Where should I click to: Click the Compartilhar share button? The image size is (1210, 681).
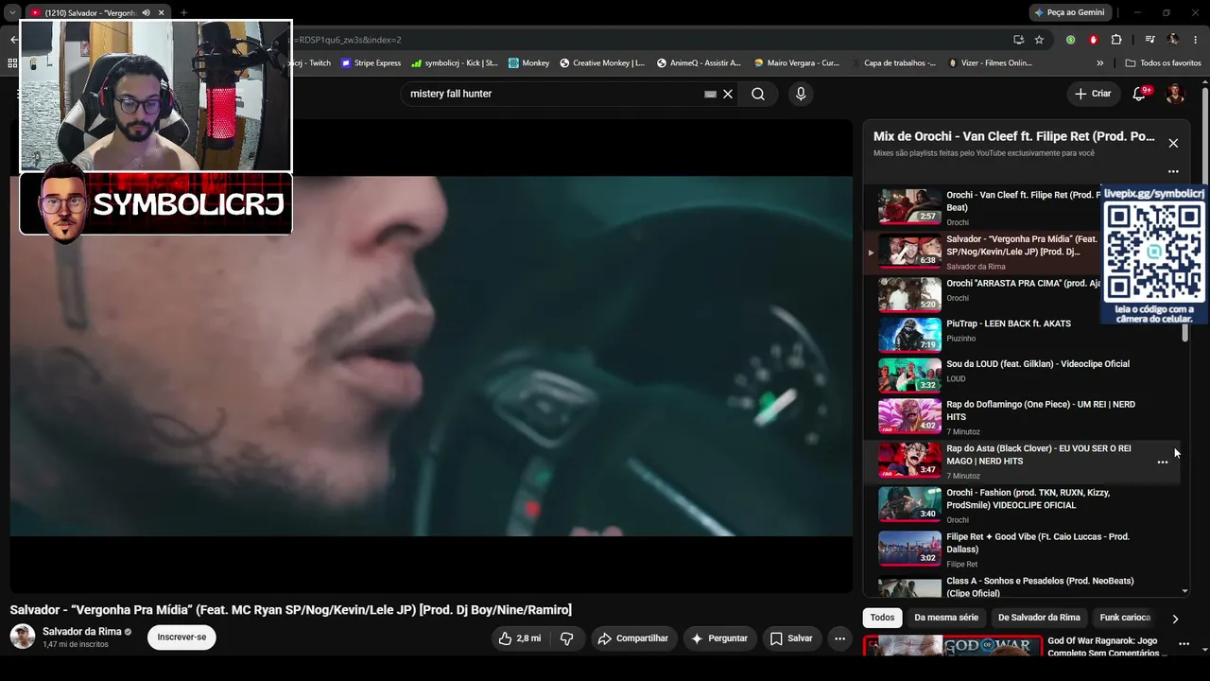coord(634,638)
